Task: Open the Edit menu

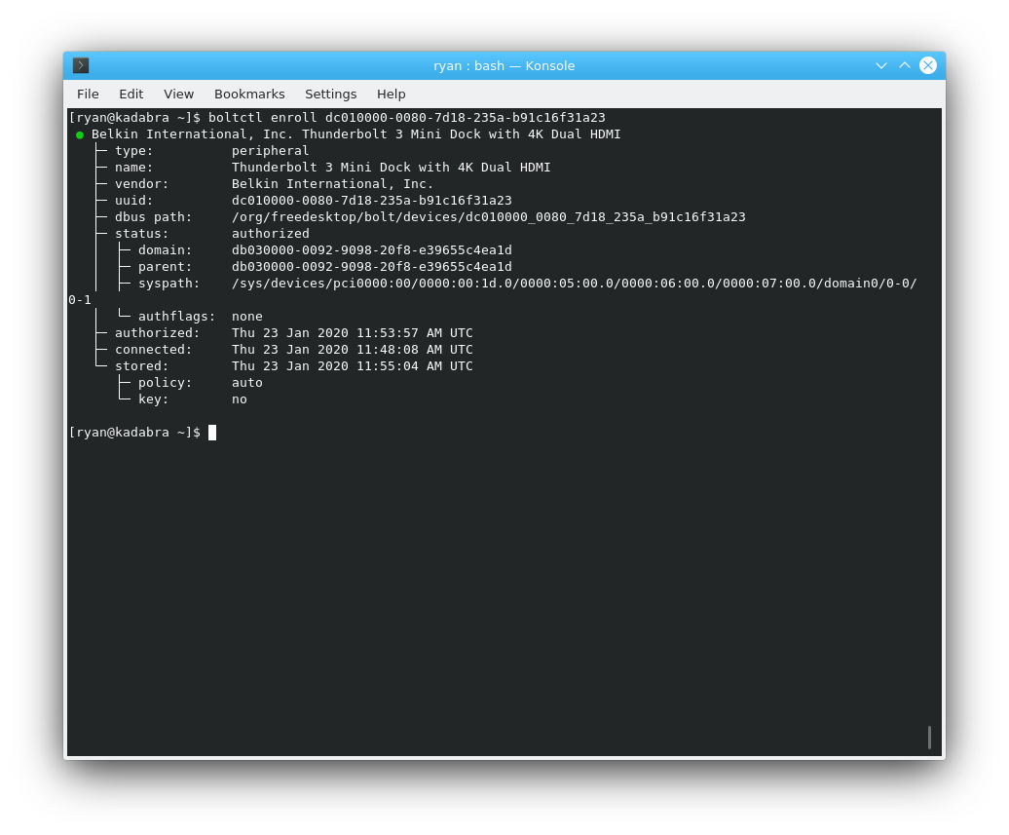Action: tap(131, 94)
